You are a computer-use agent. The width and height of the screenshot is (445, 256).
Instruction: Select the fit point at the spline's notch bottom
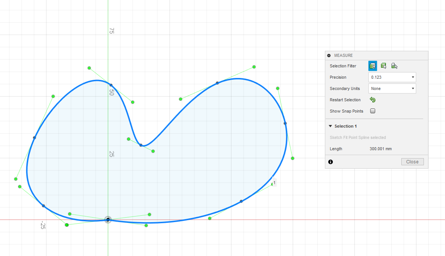click(141, 145)
